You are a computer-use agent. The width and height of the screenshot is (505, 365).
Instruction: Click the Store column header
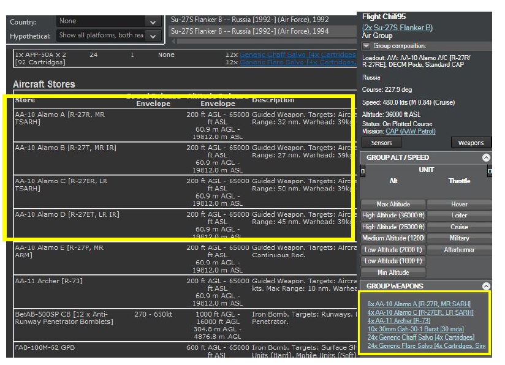point(25,100)
